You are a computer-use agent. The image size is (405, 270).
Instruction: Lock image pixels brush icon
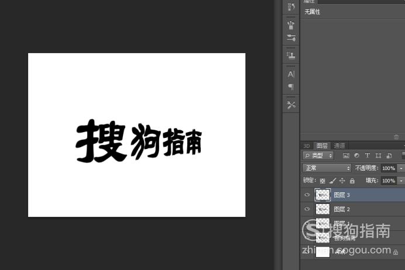332,181
